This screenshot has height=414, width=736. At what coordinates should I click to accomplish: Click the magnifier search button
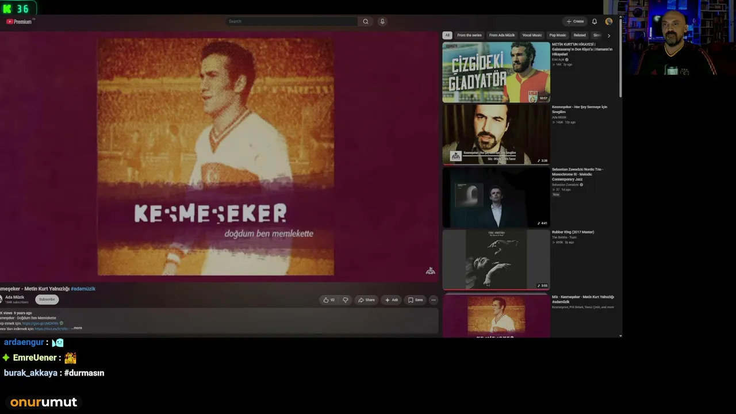click(x=365, y=21)
